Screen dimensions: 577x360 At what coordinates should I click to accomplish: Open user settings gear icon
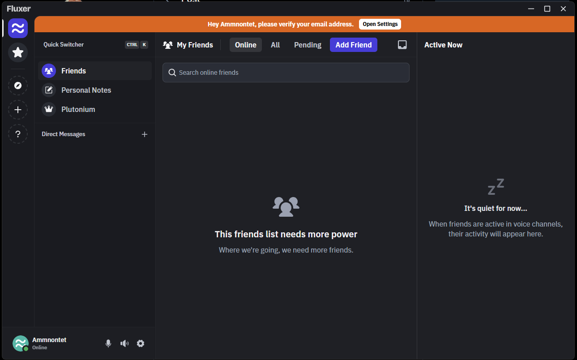[141, 343]
